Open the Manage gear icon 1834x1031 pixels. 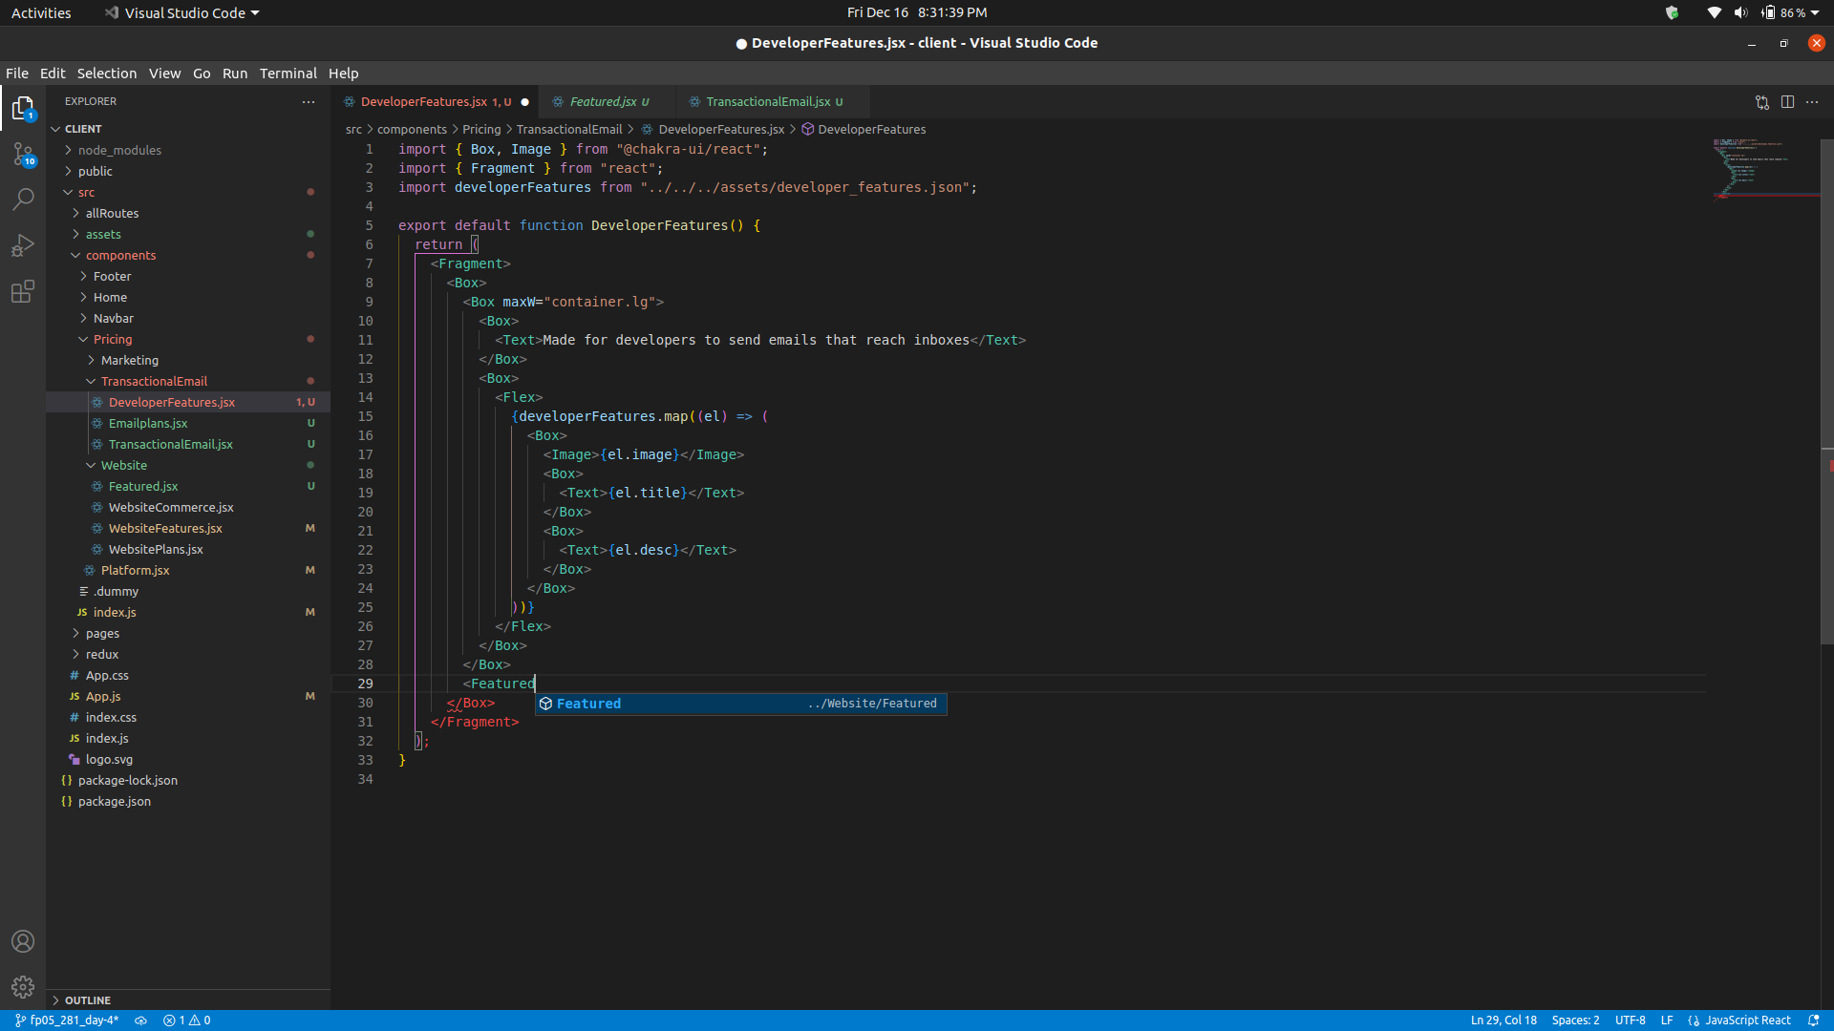(x=23, y=987)
